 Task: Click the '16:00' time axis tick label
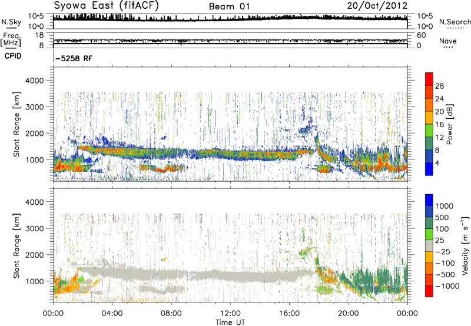289,314
